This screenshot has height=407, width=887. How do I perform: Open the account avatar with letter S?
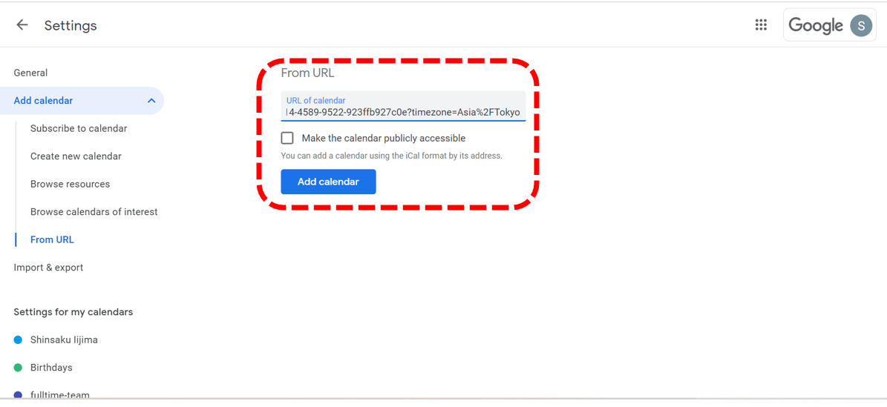coord(861,25)
